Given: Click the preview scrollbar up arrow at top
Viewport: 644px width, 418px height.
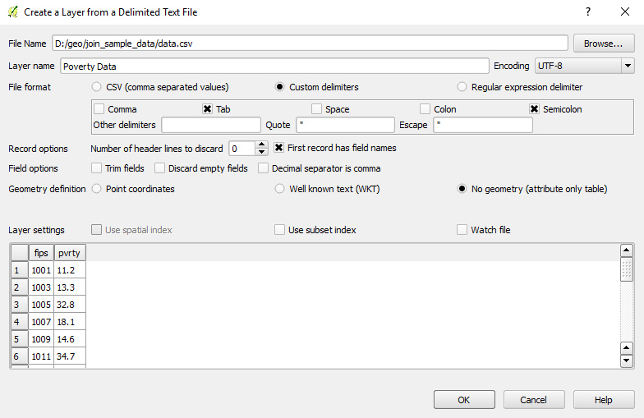Looking at the screenshot, I should (626, 250).
